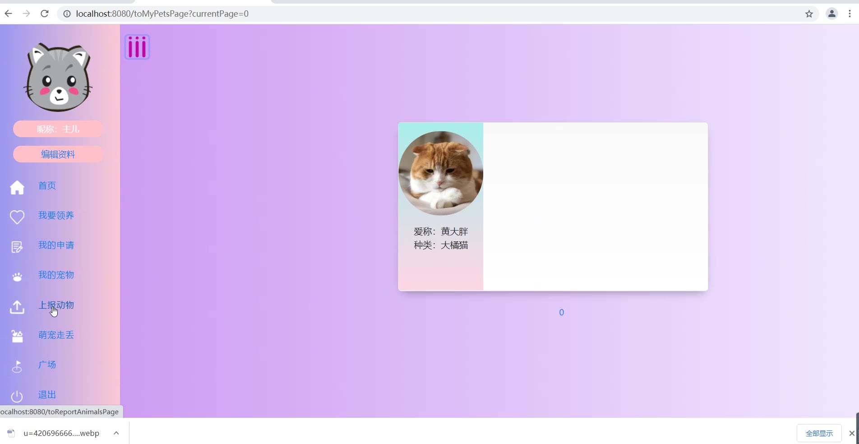View site information icon
The height and width of the screenshot is (444, 859).
coord(67,14)
